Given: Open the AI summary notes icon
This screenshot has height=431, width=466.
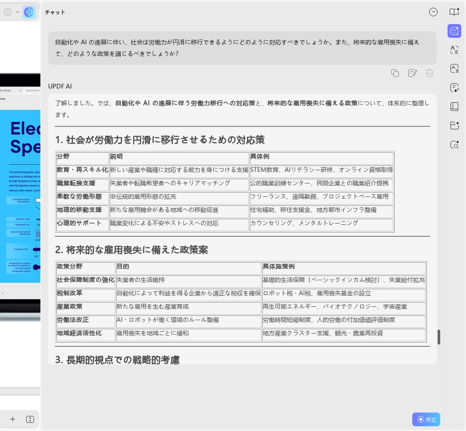Looking at the screenshot, I should click(454, 88).
